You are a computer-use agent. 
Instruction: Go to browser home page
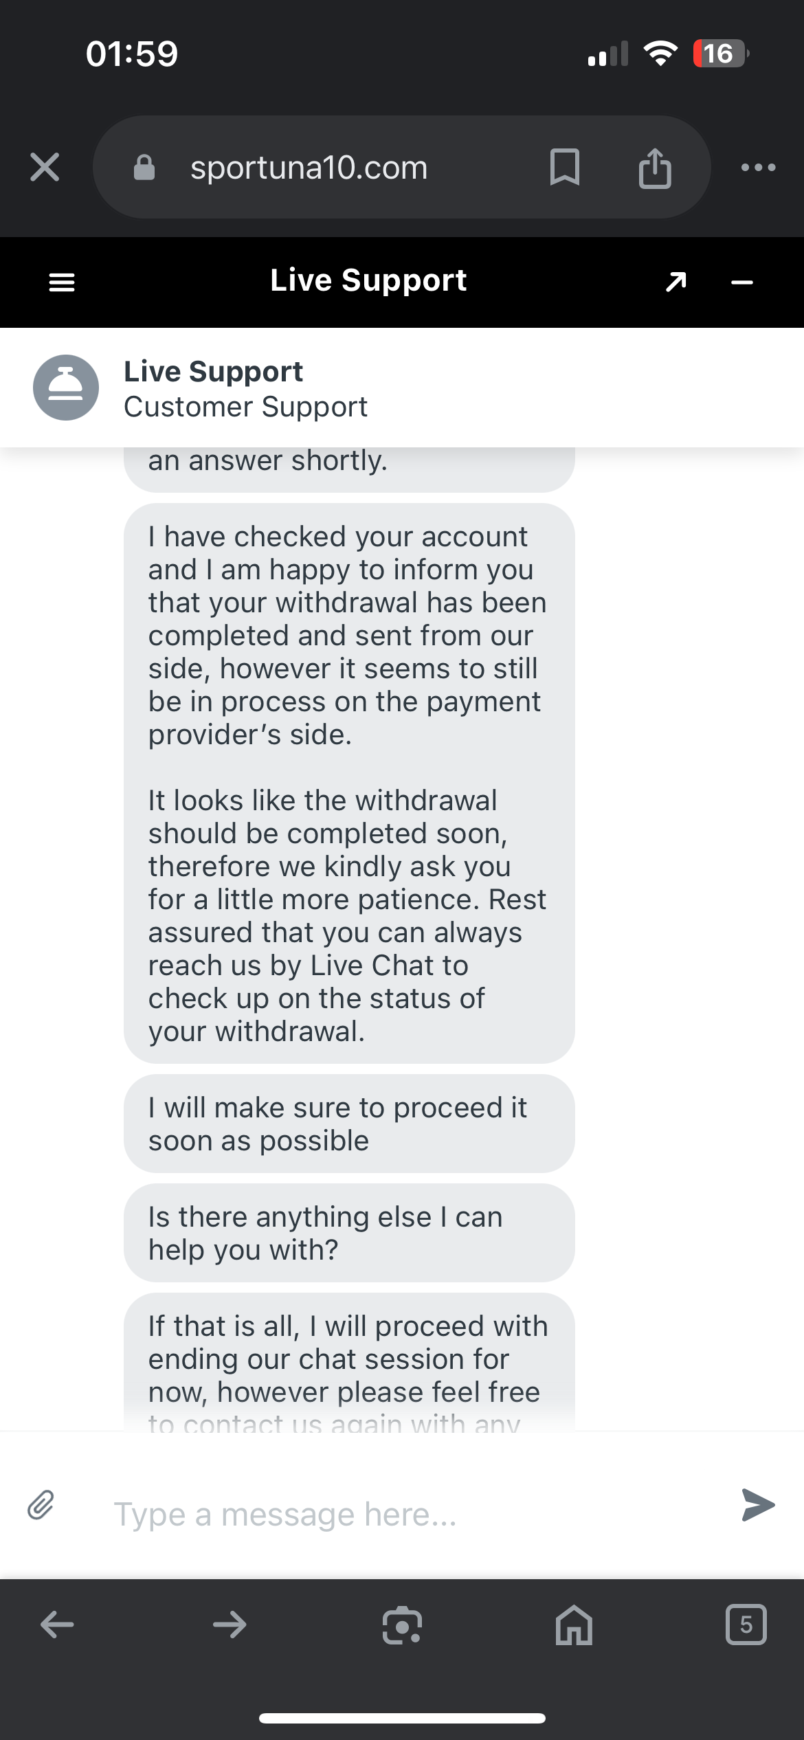(x=574, y=1625)
